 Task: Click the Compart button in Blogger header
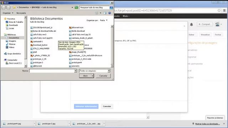[204, 24]
